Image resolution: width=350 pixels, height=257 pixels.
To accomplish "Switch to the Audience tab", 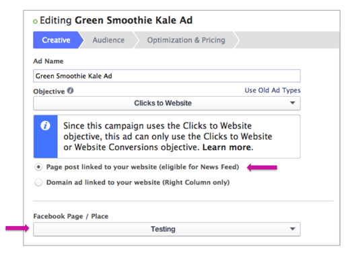I will (108, 40).
